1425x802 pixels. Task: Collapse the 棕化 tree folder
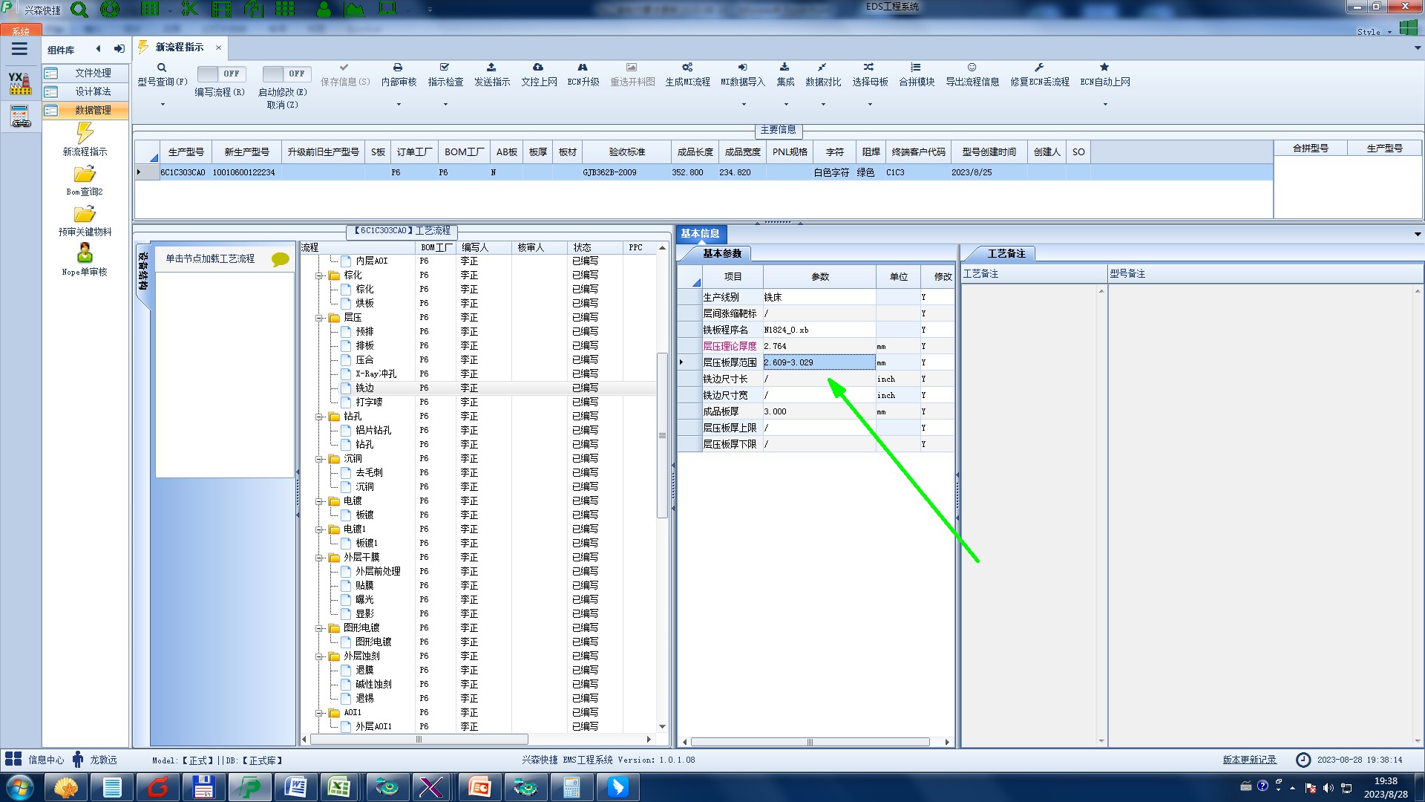point(319,276)
